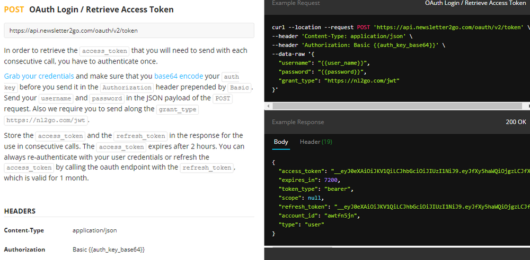Click the "account_id": "awtfn5jn" response line
Viewport: 530px width, 260px height.
coord(319,215)
